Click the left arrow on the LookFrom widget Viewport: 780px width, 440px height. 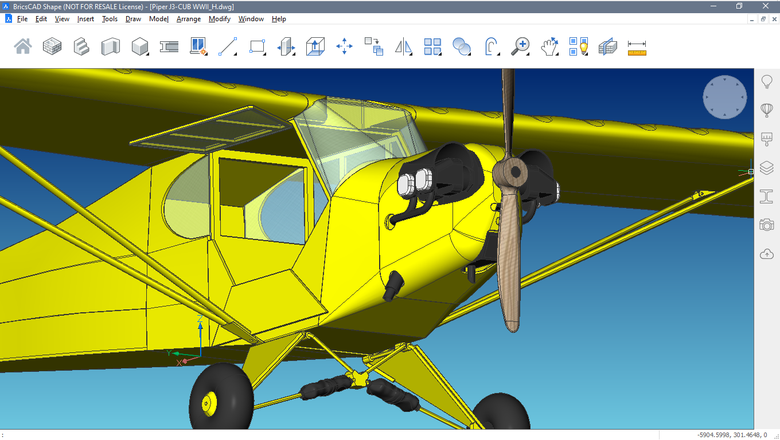(707, 97)
